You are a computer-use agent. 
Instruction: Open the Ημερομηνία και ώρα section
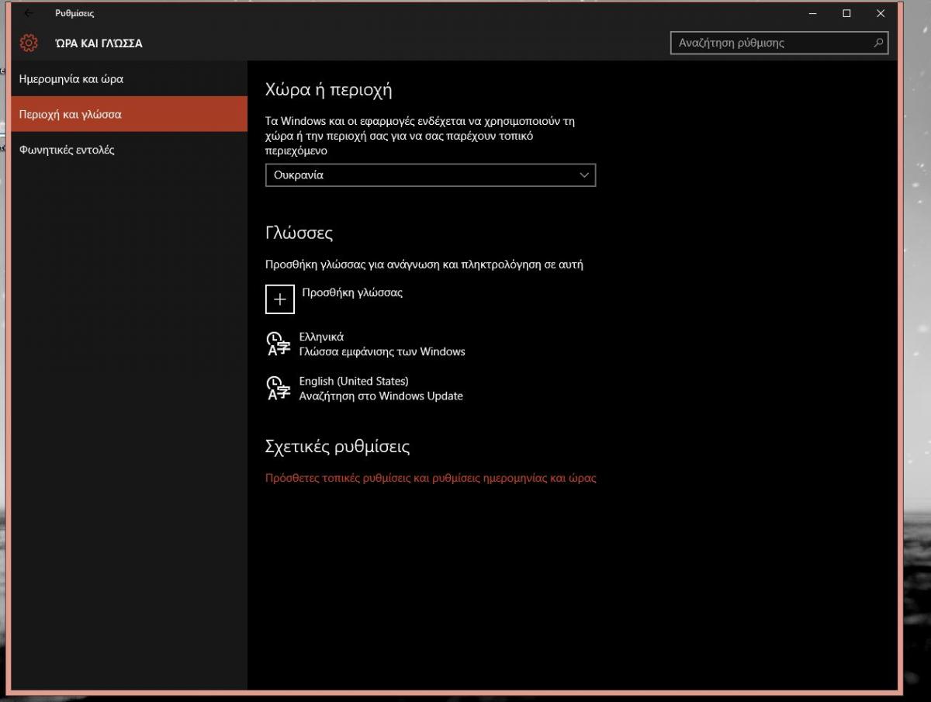tap(71, 79)
